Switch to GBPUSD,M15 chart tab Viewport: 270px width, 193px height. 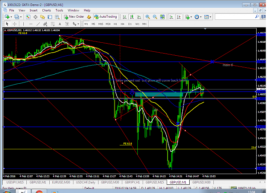[155, 182]
